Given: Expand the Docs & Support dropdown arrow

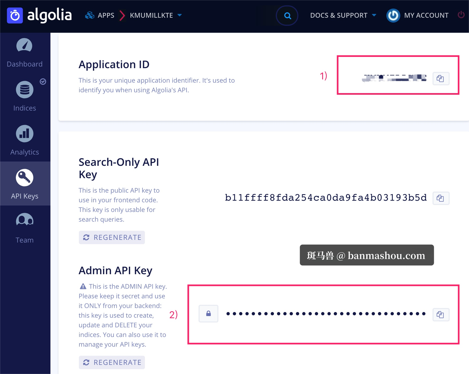Looking at the screenshot, I should coord(374,15).
